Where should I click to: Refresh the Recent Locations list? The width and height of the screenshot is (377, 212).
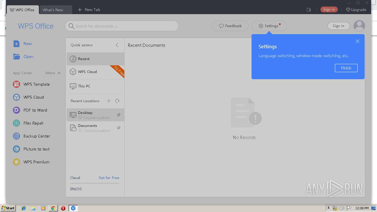117,101
